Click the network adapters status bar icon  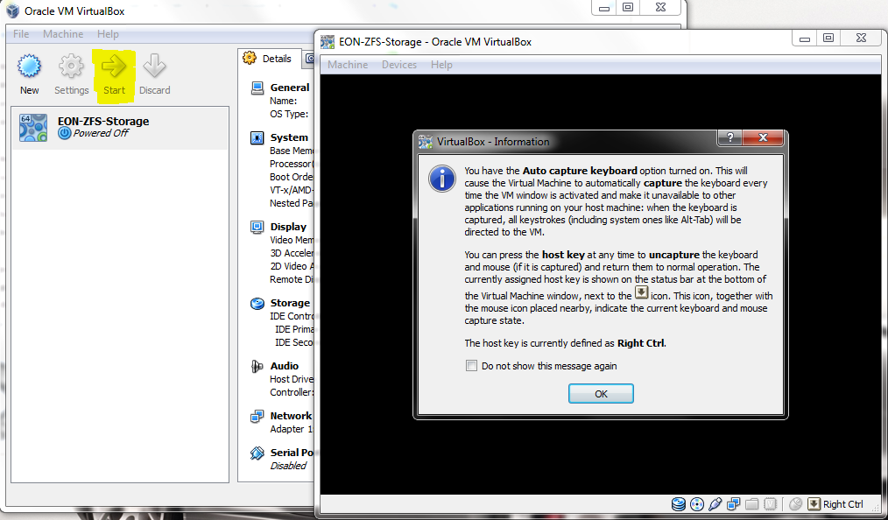tap(734, 504)
